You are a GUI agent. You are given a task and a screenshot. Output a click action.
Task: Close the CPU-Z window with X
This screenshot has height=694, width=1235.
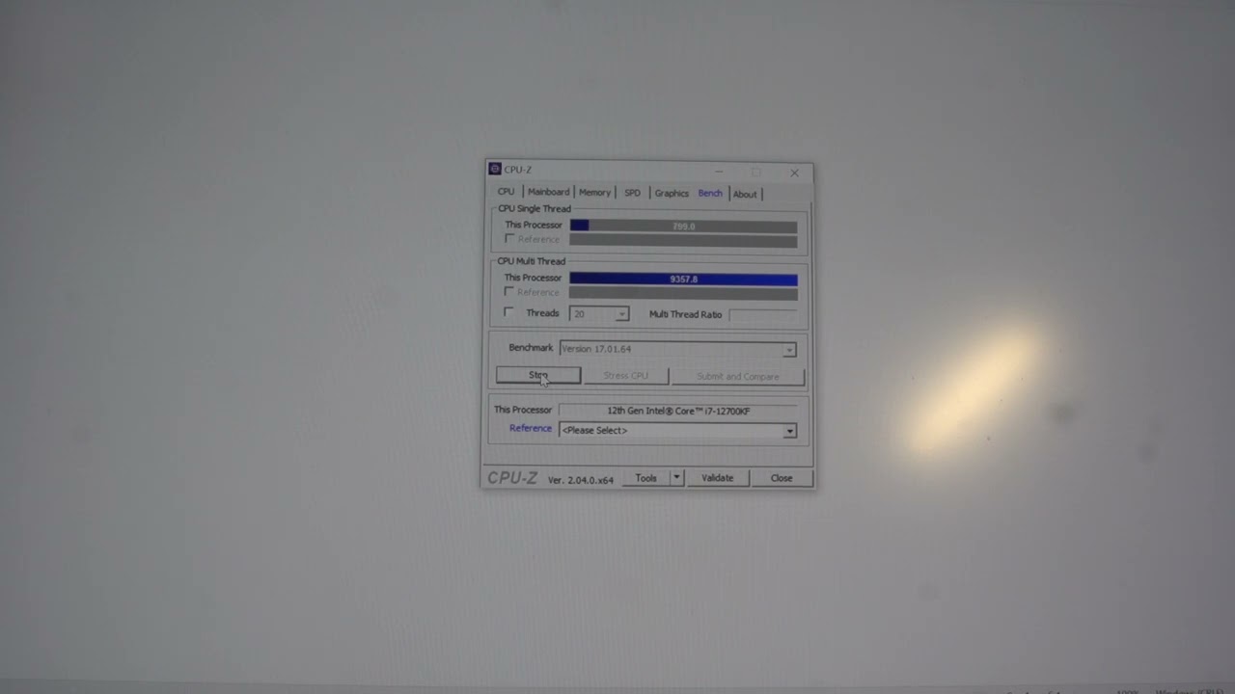click(794, 173)
